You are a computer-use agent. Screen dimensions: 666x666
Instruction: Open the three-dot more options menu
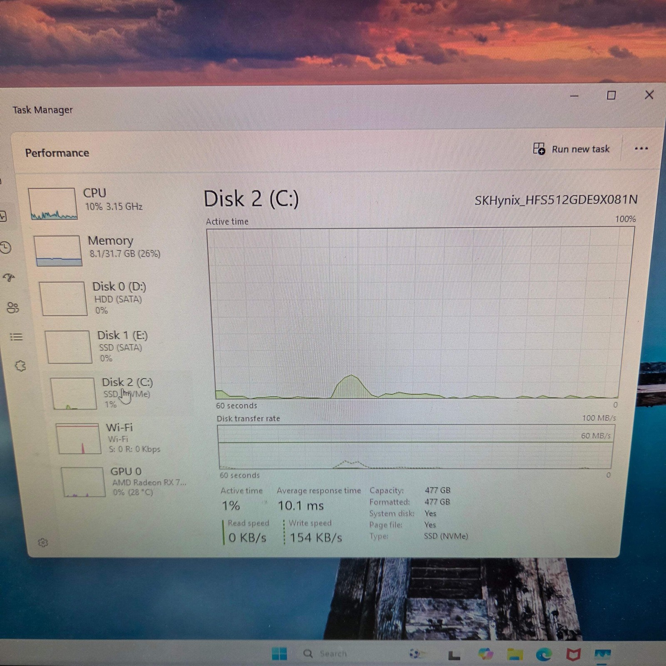pyautogui.click(x=641, y=149)
